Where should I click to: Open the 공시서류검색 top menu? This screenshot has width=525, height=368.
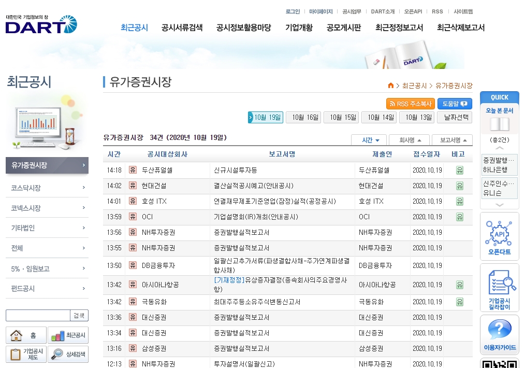182,27
